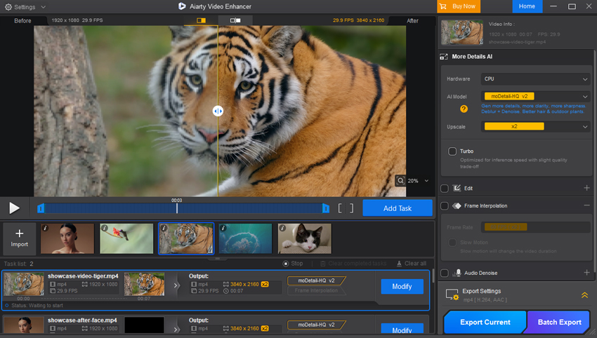Open the Upscale x2 dropdown
597x338 pixels.
tap(536, 126)
